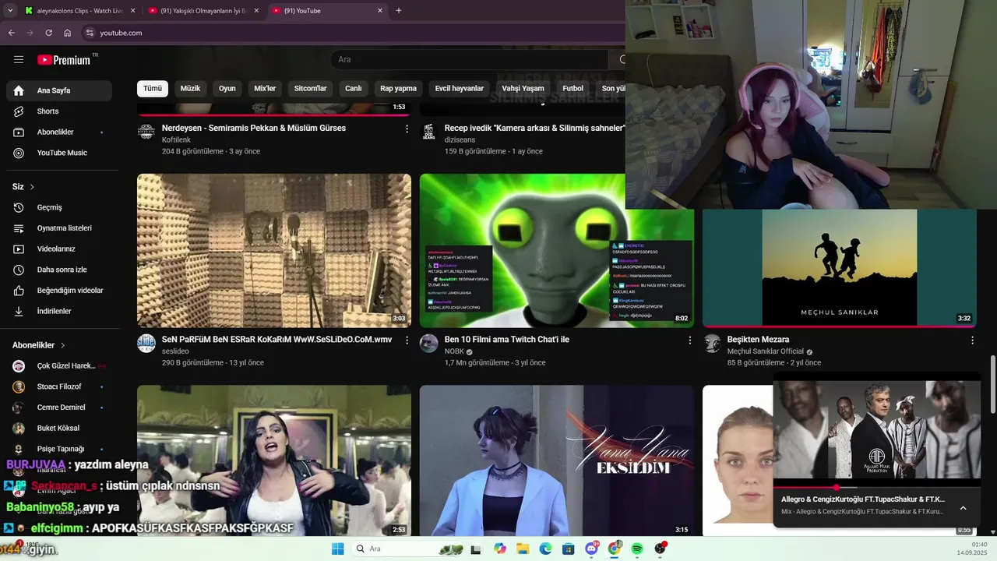Open Windows Start menu
This screenshot has width=997, height=561.
(337, 549)
